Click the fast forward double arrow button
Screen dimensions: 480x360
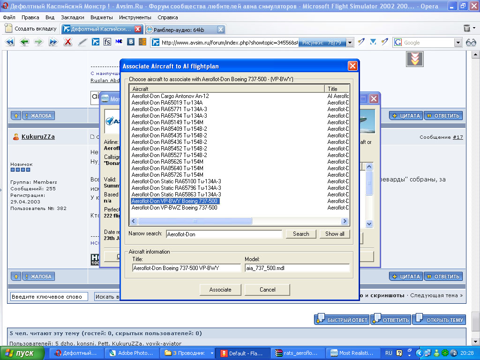[x=53, y=42]
